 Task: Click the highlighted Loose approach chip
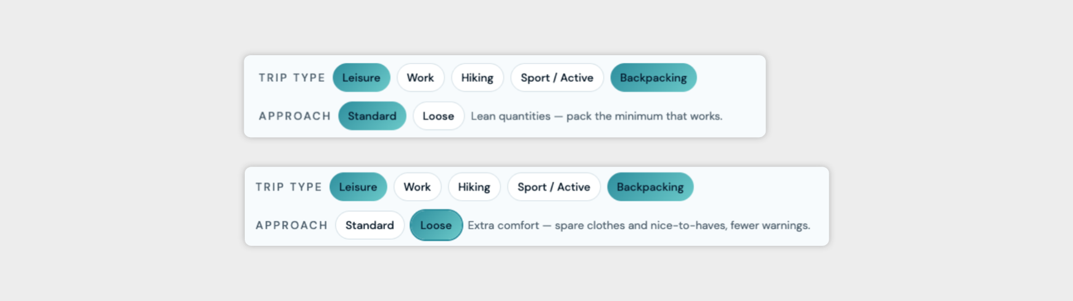[x=436, y=225]
